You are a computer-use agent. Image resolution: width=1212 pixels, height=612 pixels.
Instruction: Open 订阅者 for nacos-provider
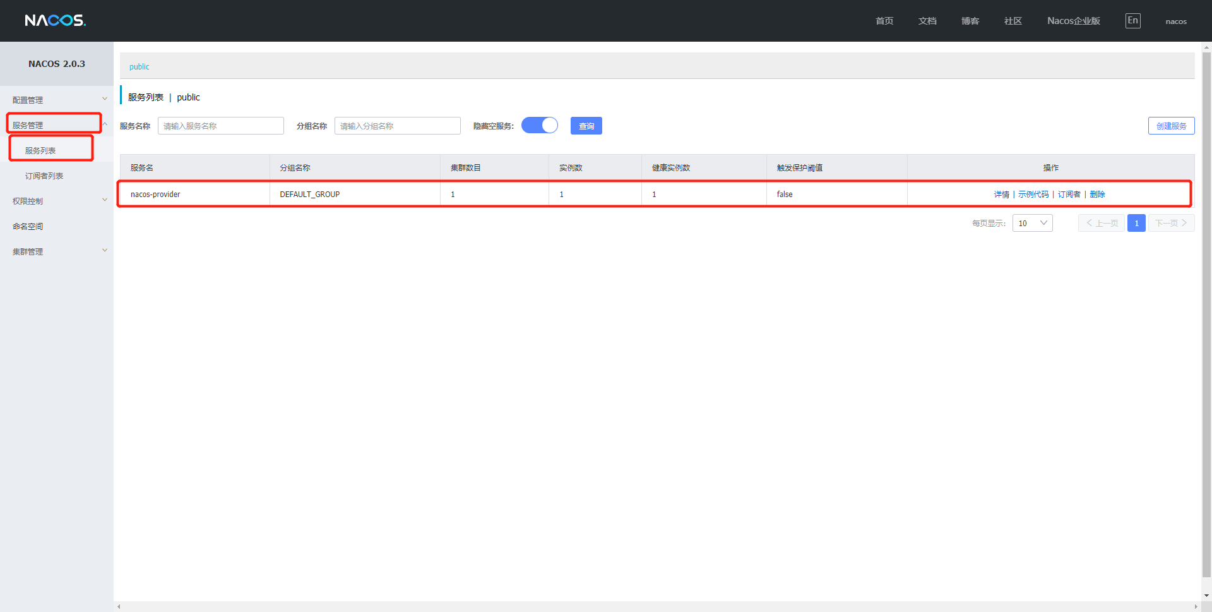tap(1069, 194)
